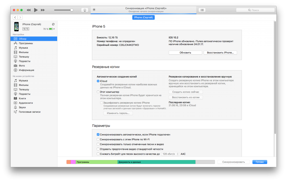The width and height of the screenshot is (287, 182).
Task: Select the iCloud backup radio button
Action: (98, 81)
